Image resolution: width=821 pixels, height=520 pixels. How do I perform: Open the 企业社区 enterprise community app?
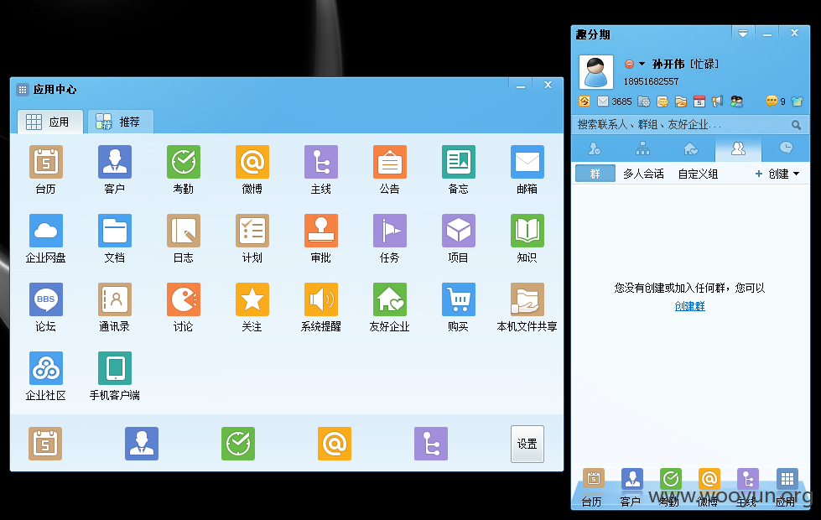45,368
